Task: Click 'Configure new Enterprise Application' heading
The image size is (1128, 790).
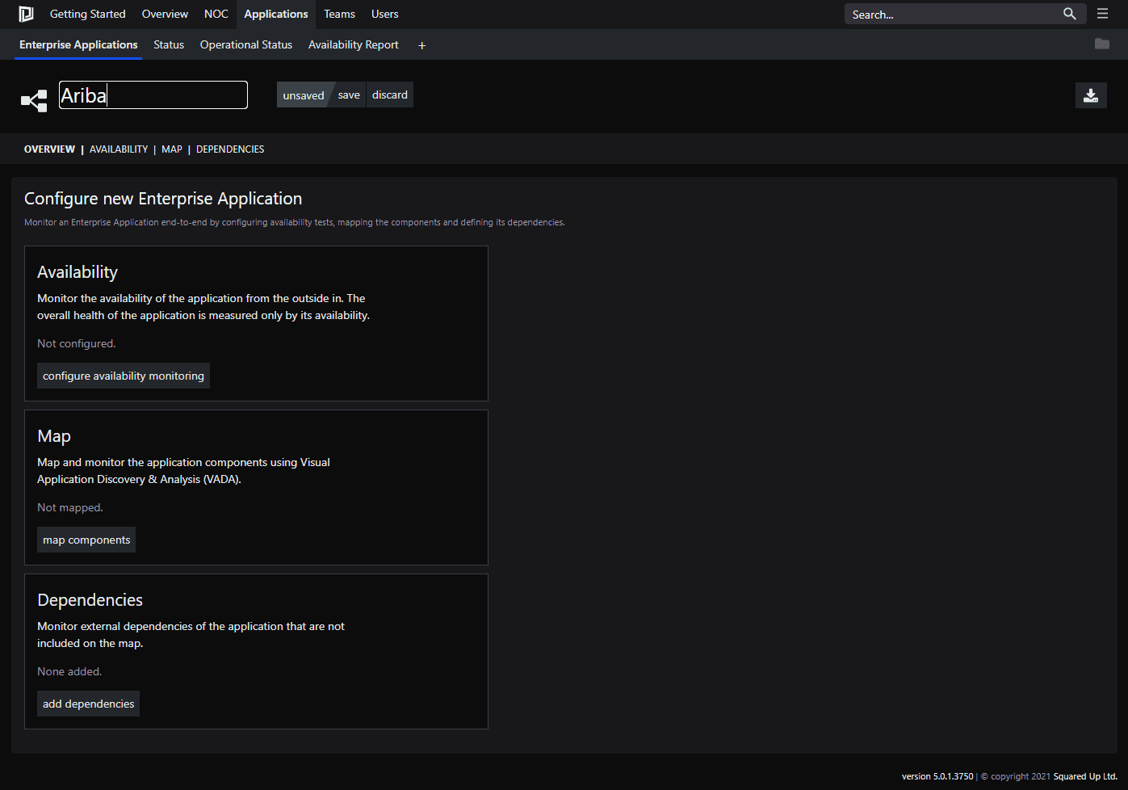Action: coord(163,199)
